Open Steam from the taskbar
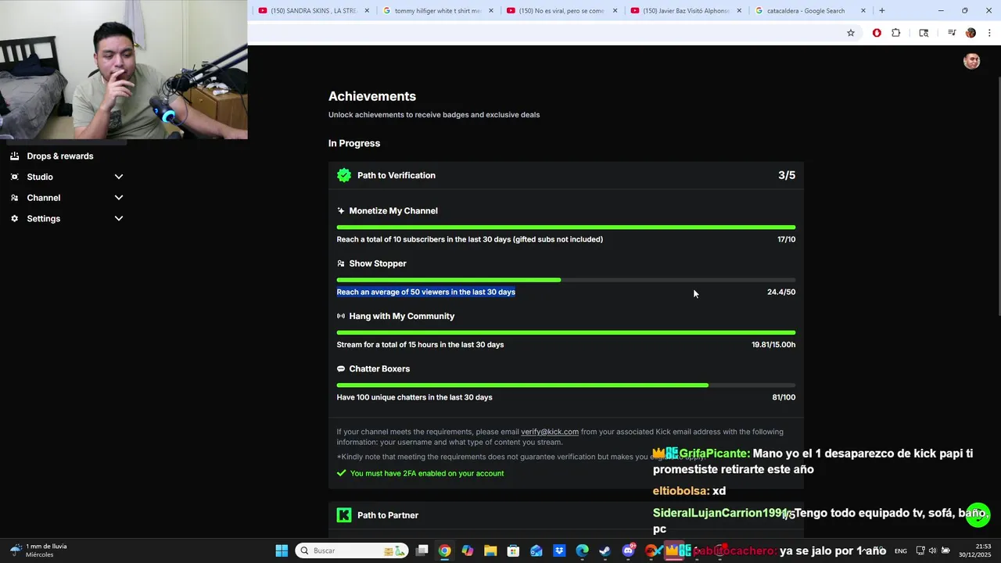Viewport: 1001px width, 563px height. 605,550
